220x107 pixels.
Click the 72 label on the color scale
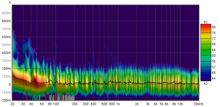[x=213, y=38]
